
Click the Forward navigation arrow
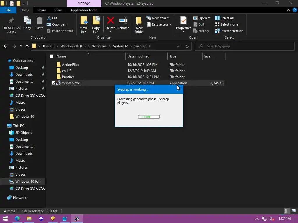pyautogui.click(x=14, y=46)
